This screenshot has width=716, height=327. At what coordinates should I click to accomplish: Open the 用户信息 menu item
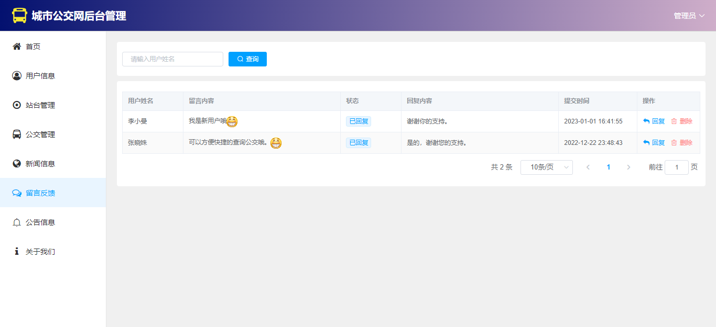click(53, 76)
